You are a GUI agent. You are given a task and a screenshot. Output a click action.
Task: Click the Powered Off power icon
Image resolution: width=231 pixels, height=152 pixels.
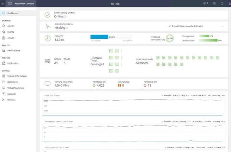coord(145,85)
